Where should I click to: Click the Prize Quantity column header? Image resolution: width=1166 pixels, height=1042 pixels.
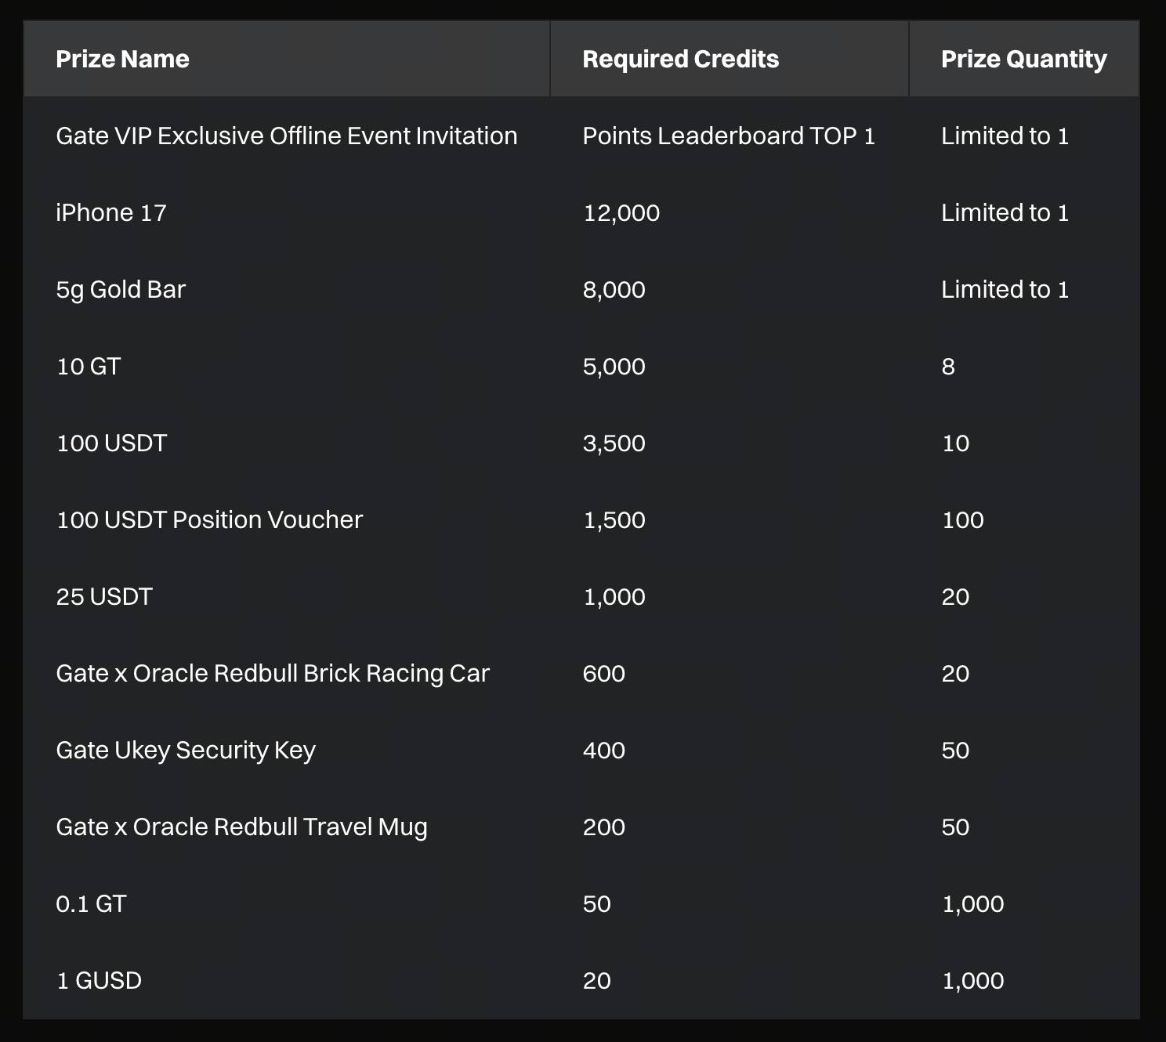pos(1023,60)
